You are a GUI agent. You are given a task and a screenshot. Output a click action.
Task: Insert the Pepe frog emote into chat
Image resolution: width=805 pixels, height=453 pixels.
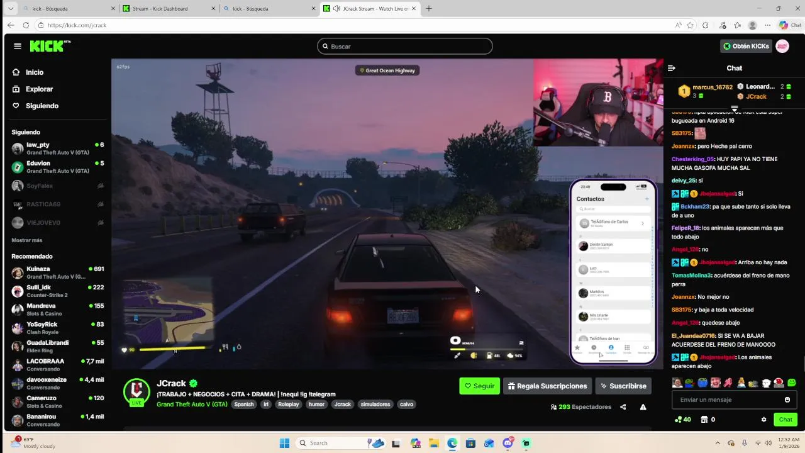[x=690, y=383]
